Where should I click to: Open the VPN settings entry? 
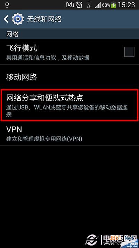coord(69,133)
